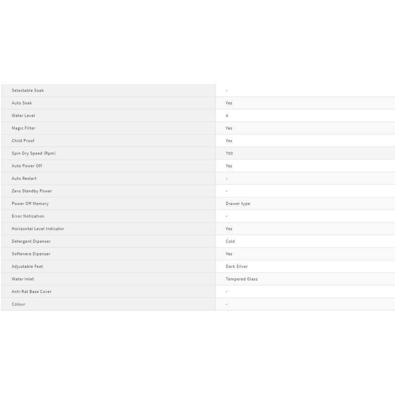This screenshot has width=395, height=395.
Task: Select the Colour row label
Action: pos(19,304)
